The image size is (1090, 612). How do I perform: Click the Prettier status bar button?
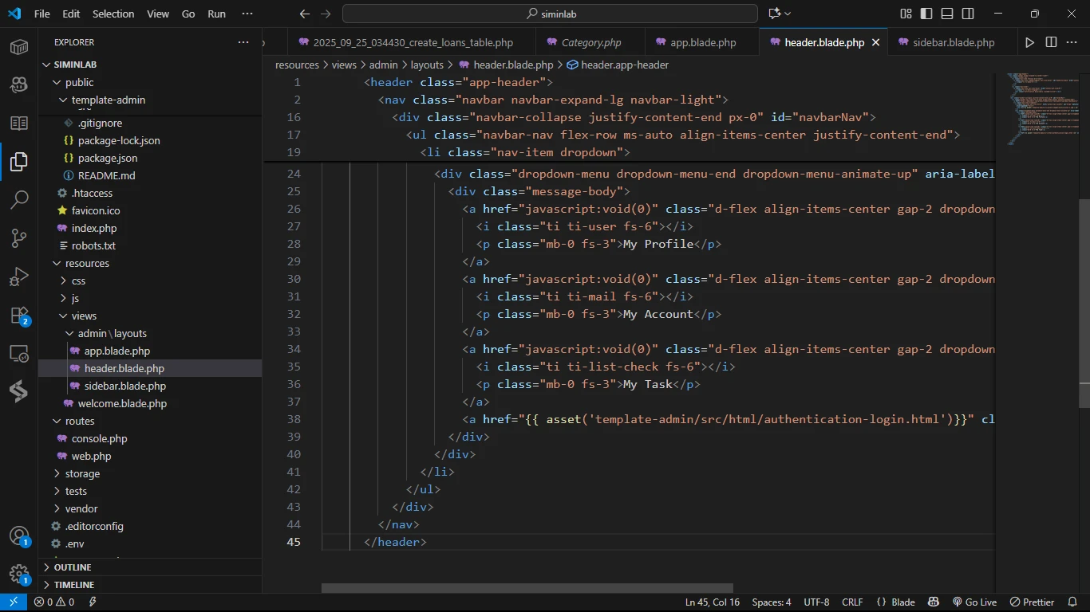tap(1032, 602)
